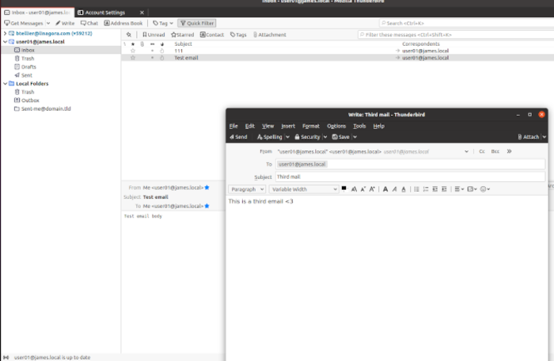This screenshot has height=361, width=554.
Task: Open the text alignment dropdown
Action: 459,189
